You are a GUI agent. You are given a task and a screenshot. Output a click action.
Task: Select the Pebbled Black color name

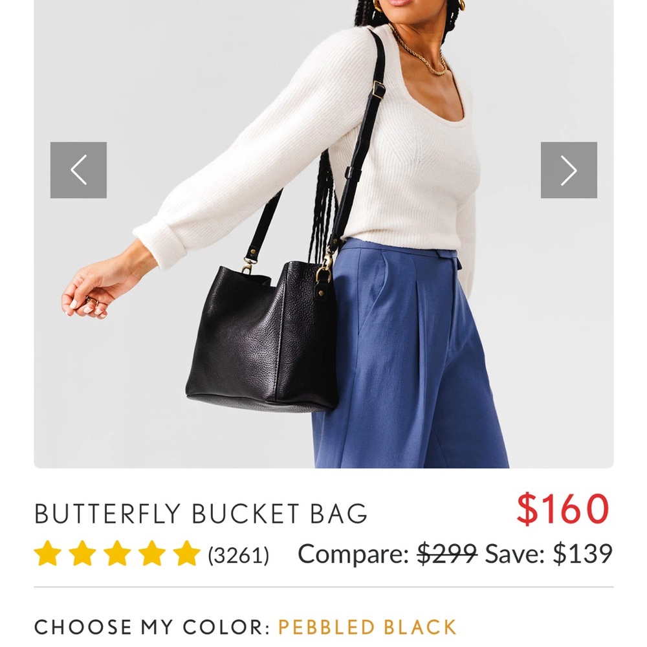pyautogui.click(x=367, y=627)
